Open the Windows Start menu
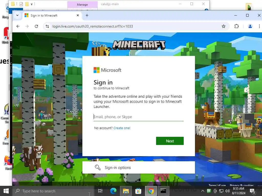 (6, 191)
